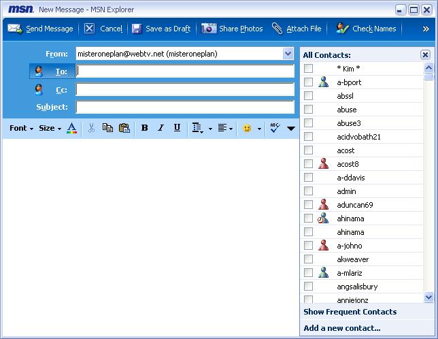Click the ABC spell check icon
The height and width of the screenshot is (339, 438).
275,128
